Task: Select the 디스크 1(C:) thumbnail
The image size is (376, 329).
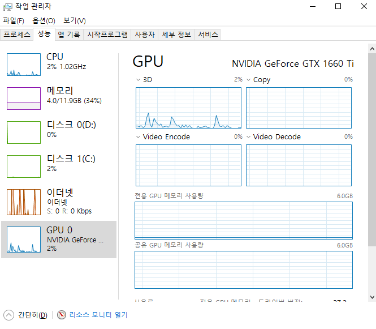Action: click(24, 166)
